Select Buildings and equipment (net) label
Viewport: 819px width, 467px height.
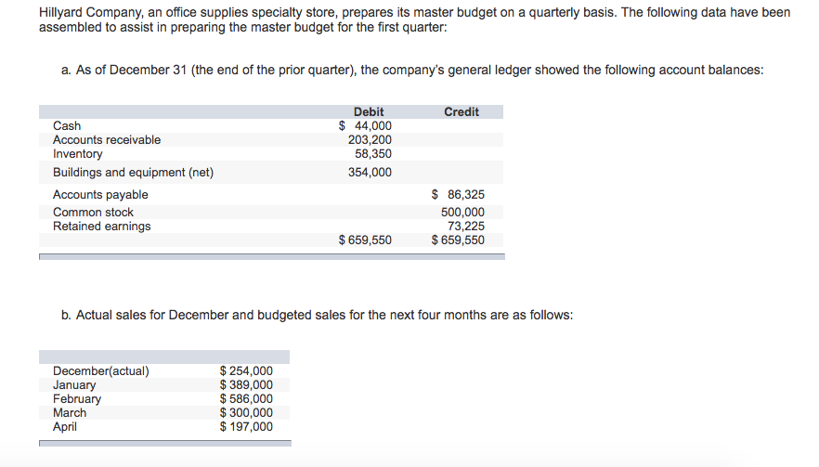click(x=133, y=173)
